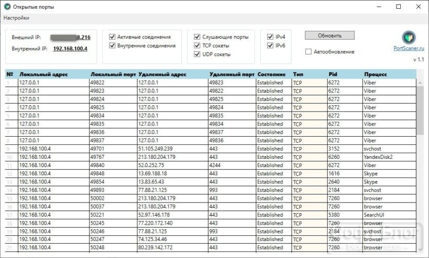Click local port 49893 cell

click(x=113, y=190)
